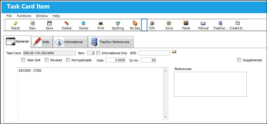Switch to the TraxDoc References tab
267x124 pixels.
[111, 42]
